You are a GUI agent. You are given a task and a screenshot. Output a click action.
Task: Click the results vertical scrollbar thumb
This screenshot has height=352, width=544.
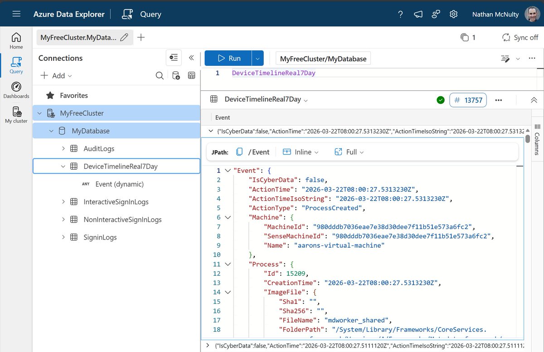click(527, 139)
